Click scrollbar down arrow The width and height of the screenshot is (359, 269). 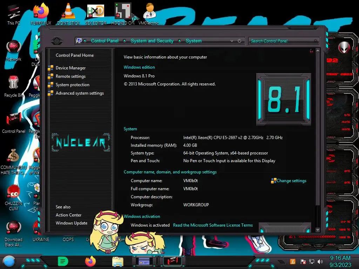(x=318, y=230)
